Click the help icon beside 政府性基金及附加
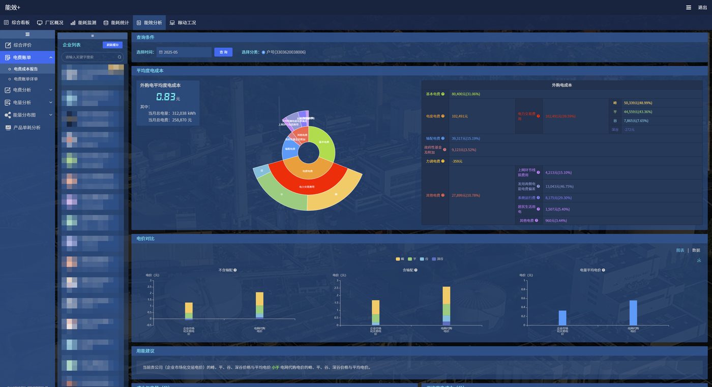Image resolution: width=712 pixels, height=387 pixels. point(444,150)
